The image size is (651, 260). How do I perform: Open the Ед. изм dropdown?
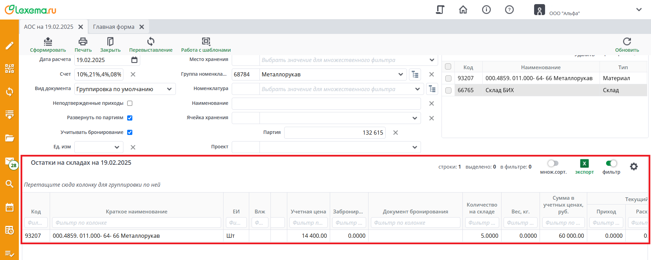(x=117, y=147)
